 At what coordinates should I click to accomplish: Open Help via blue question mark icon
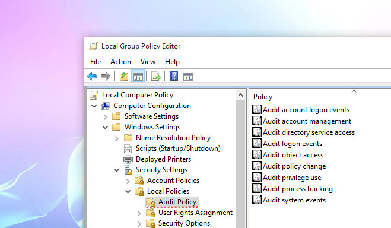tap(174, 76)
